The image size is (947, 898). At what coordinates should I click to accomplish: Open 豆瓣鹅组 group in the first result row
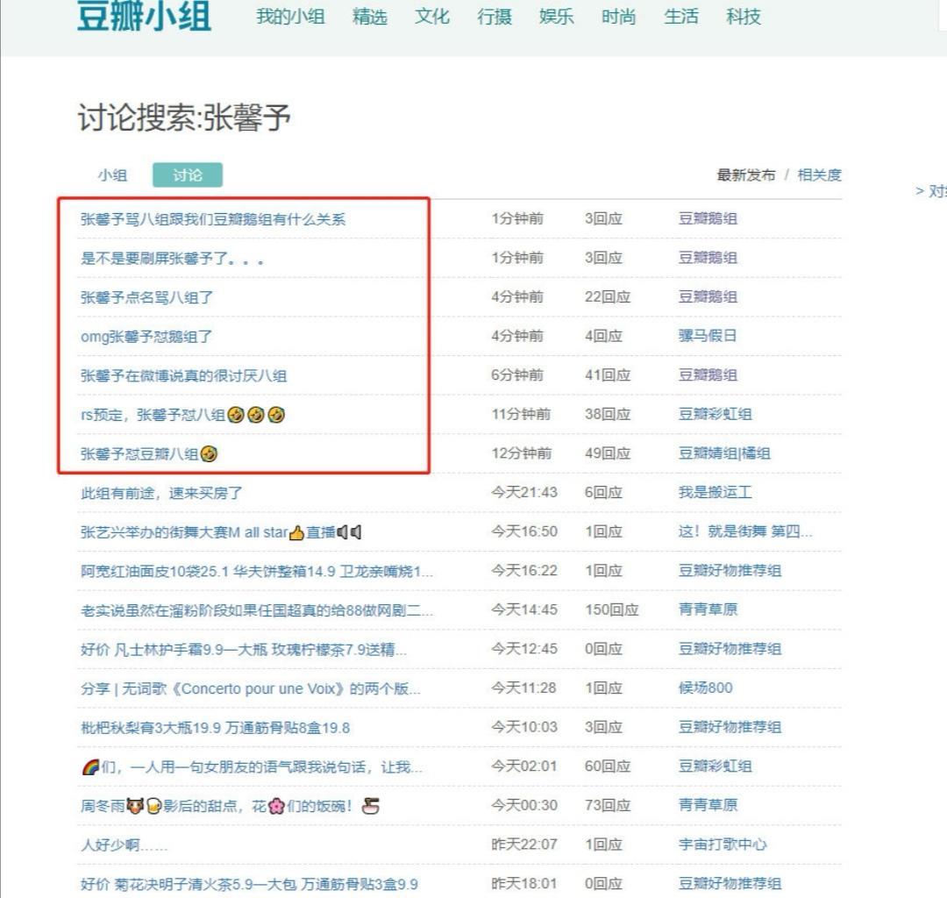click(x=708, y=218)
